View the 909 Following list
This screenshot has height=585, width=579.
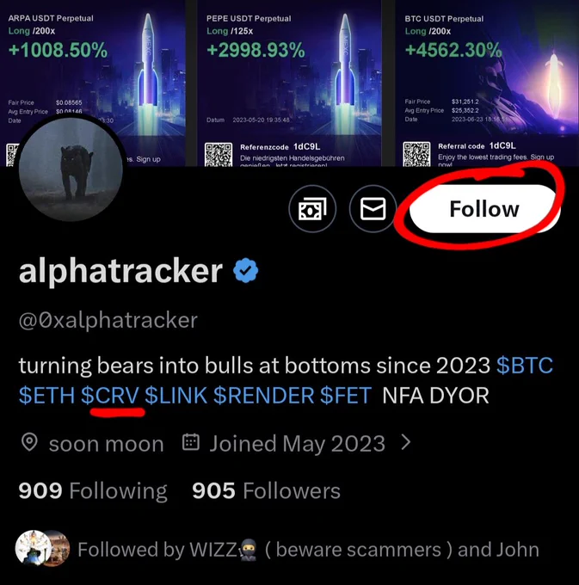[x=93, y=490]
